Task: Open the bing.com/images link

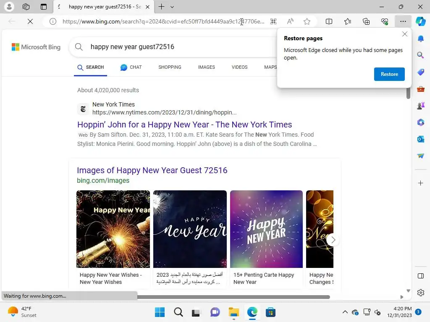Action: tap(103, 180)
